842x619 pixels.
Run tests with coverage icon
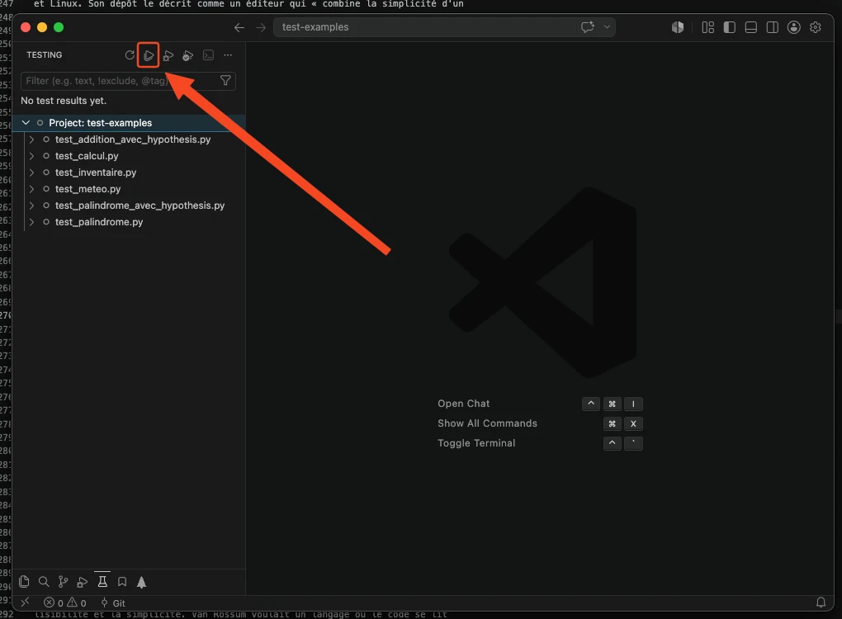[x=187, y=55]
